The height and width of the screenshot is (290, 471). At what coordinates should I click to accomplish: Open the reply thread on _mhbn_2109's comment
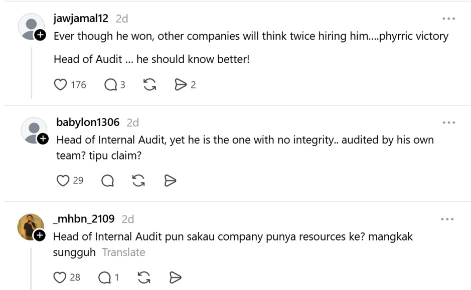click(104, 277)
